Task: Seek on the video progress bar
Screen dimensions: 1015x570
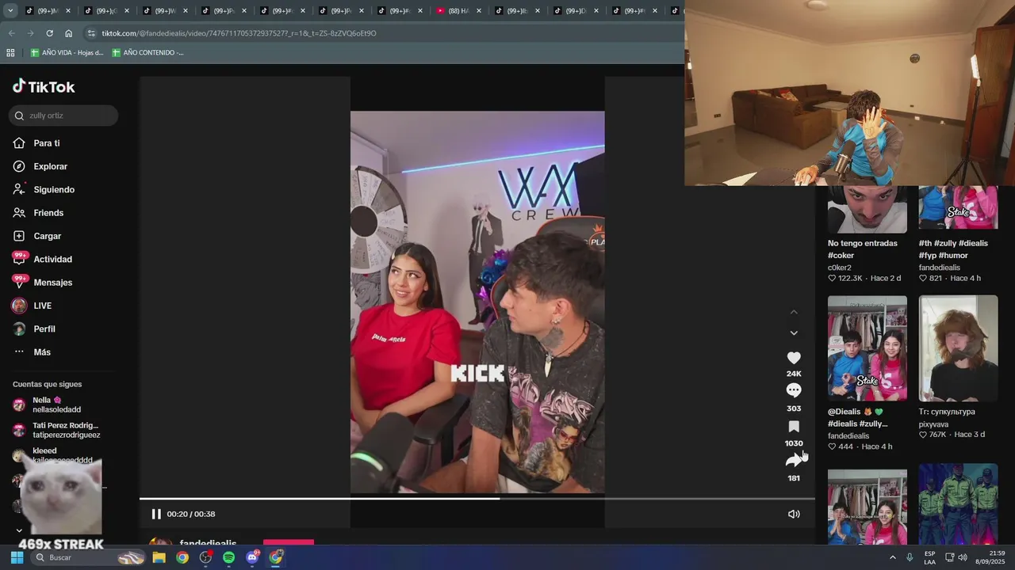Action: 477,499
